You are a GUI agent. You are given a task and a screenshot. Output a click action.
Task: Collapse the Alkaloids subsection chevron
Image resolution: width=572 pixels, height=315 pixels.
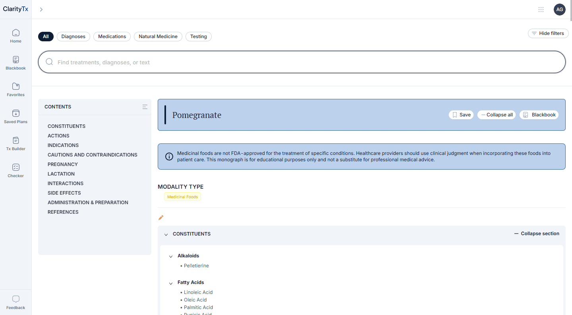(171, 256)
